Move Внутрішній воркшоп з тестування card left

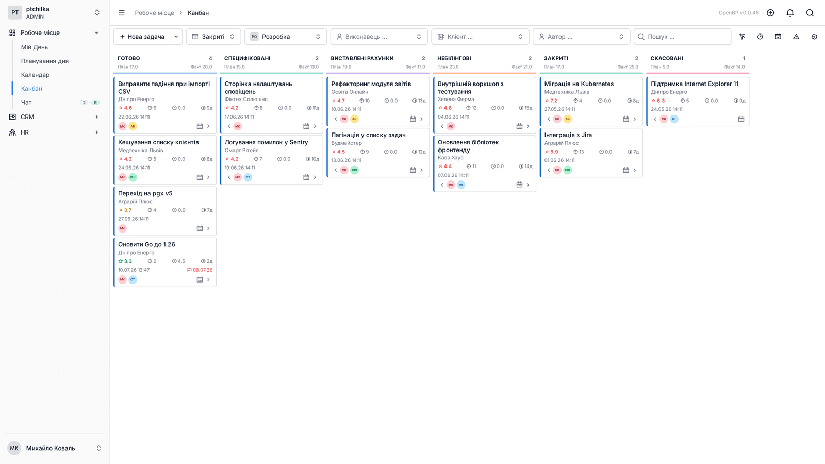pos(442,126)
